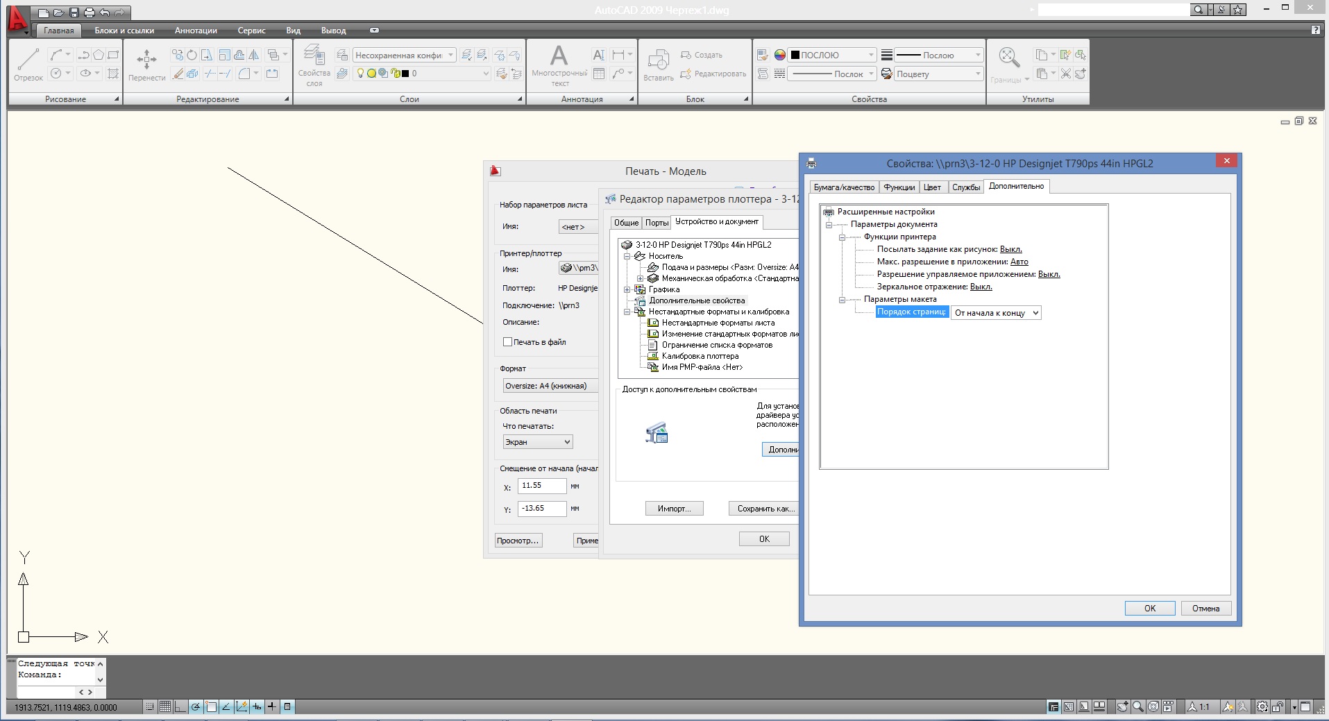
Task: Click the Границы zoom extents icon
Action: tap(1008, 57)
